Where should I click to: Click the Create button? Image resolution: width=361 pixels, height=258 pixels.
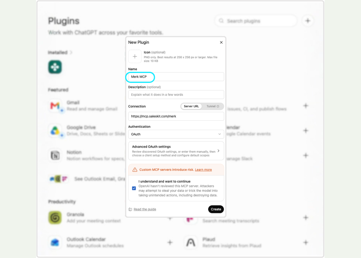coord(216,209)
